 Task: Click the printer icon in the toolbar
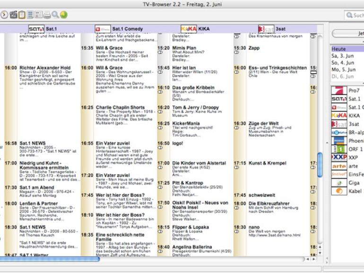coord(47,15)
